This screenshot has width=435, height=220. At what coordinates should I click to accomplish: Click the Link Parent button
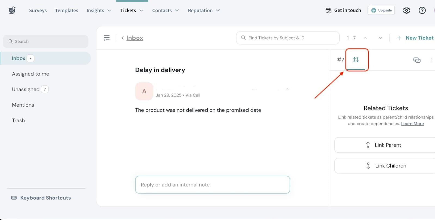(385, 145)
